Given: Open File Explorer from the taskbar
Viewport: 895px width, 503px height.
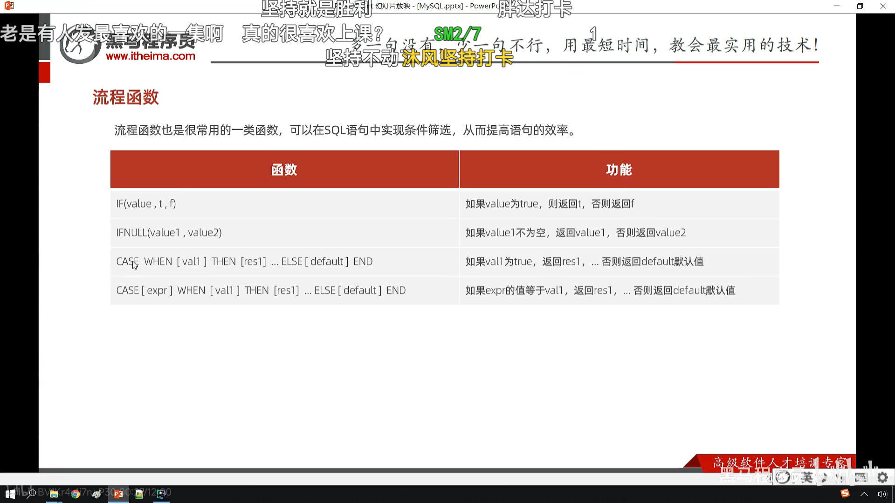Looking at the screenshot, I should point(54,494).
